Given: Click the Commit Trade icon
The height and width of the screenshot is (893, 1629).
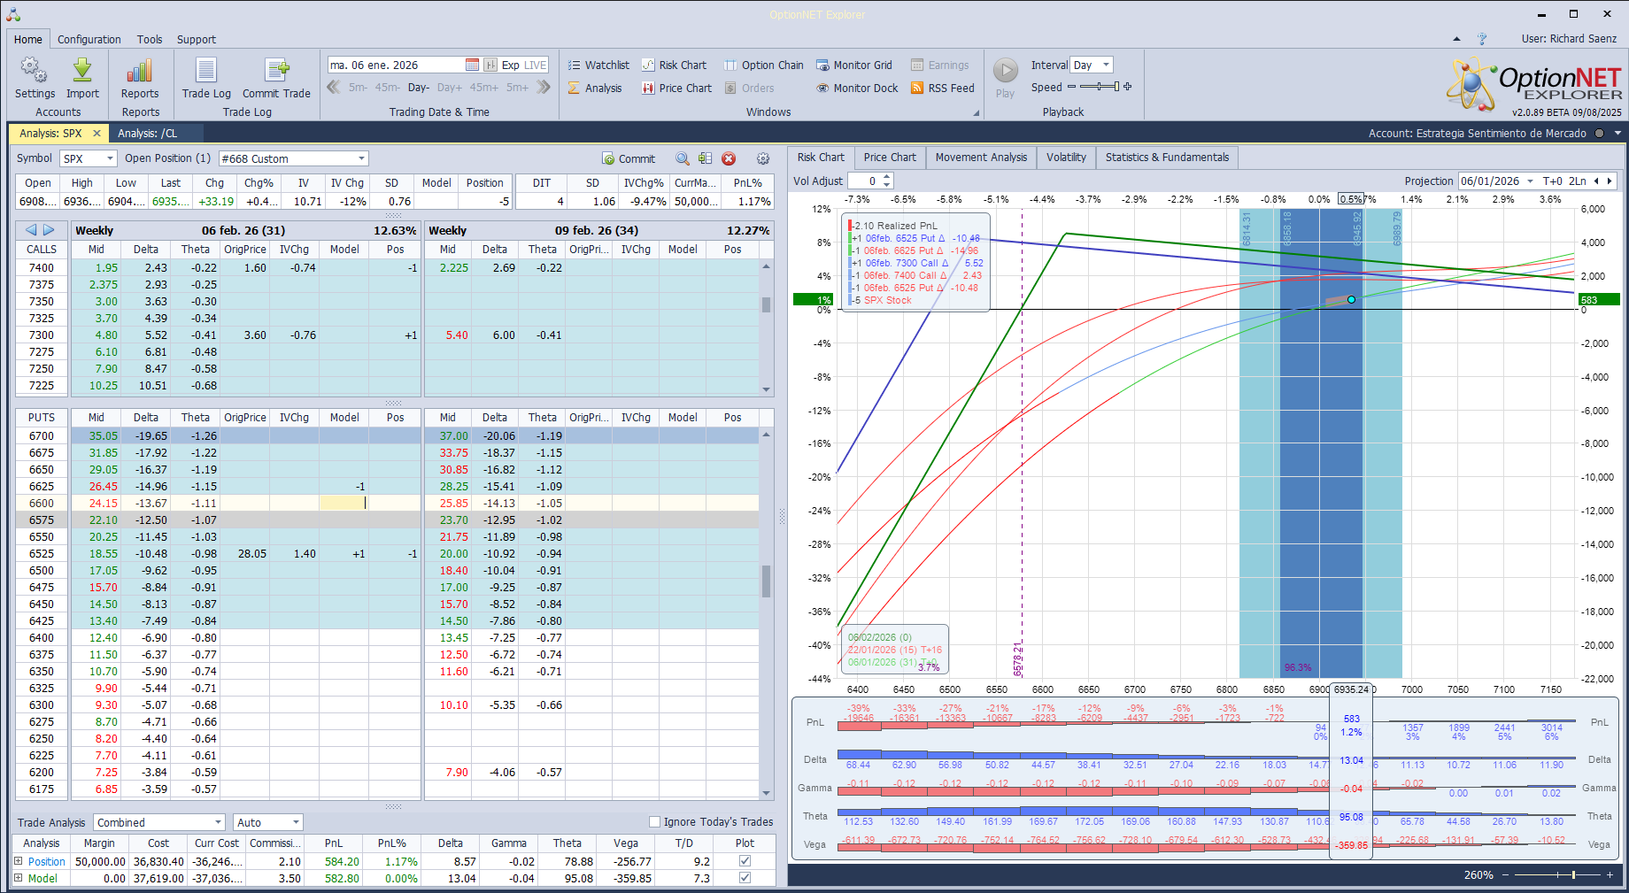Looking at the screenshot, I should pos(276,70).
